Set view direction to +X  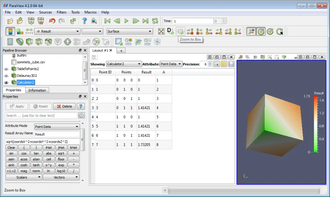[190, 31]
